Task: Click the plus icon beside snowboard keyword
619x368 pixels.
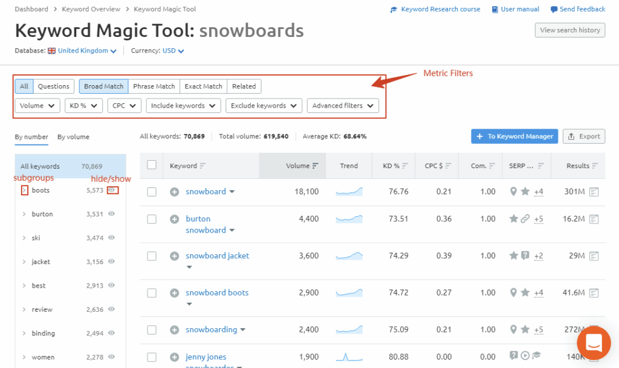Action: (174, 192)
